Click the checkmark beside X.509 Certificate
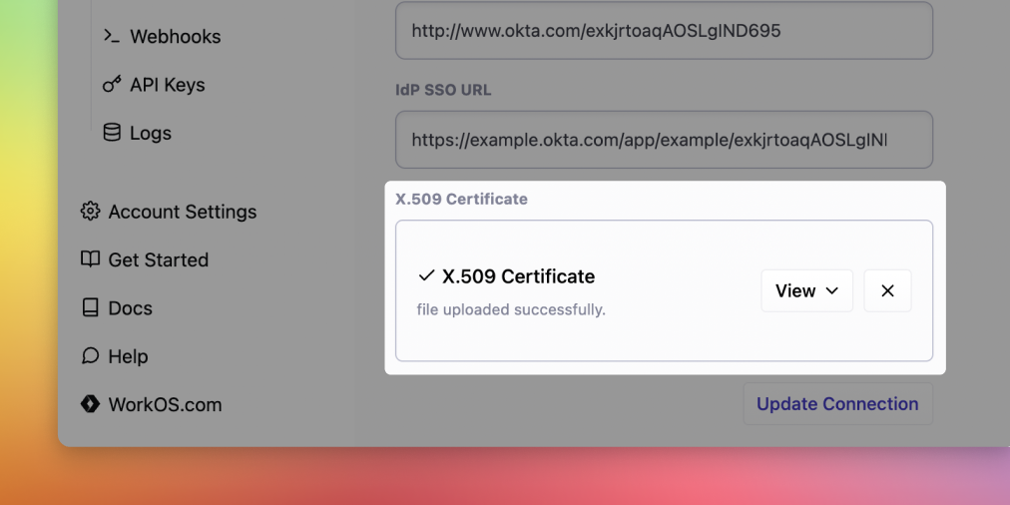The width and height of the screenshot is (1010, 505). point(426,276)
